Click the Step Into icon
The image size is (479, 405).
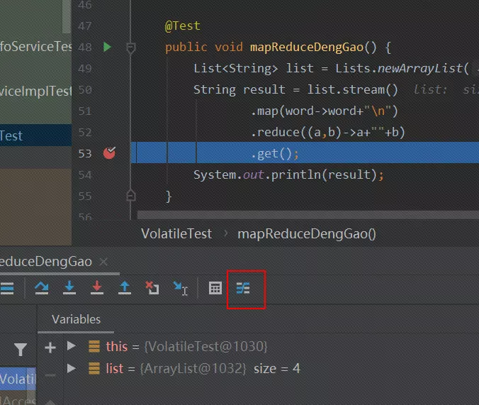tap(69, 288)
